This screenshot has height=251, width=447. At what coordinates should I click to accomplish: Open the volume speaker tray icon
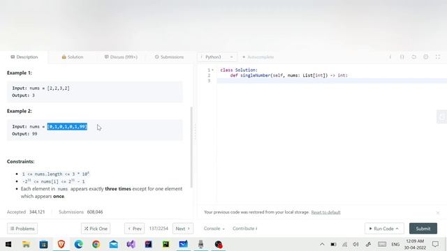pos(356,244)
